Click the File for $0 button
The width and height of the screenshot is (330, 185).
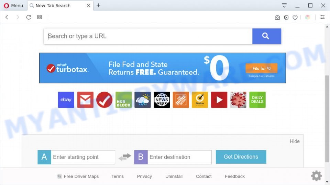[261, 68]
